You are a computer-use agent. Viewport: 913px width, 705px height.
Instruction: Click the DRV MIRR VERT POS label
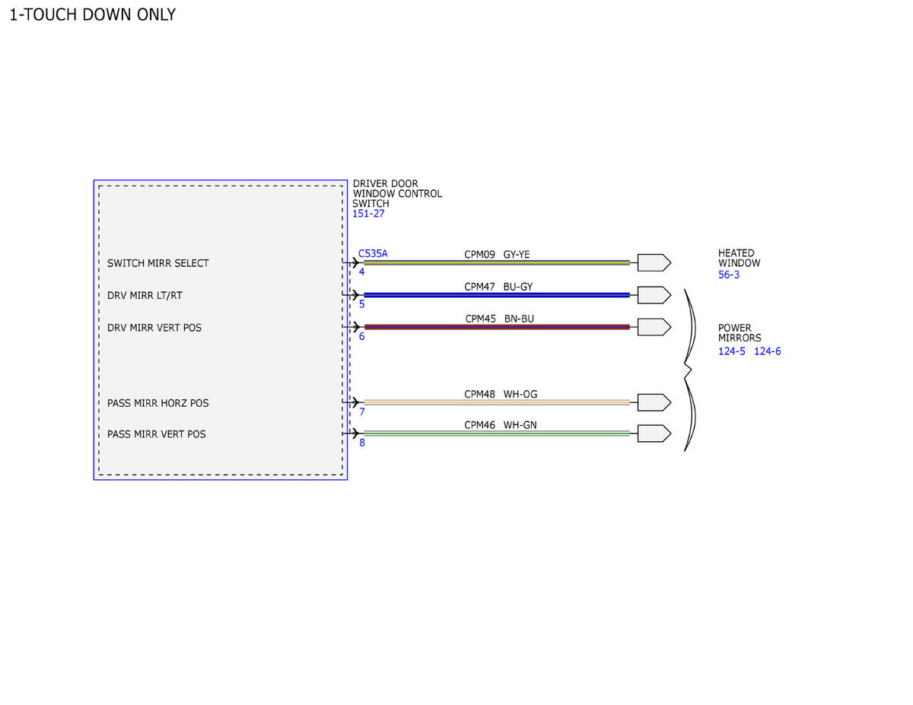[154, 328]
